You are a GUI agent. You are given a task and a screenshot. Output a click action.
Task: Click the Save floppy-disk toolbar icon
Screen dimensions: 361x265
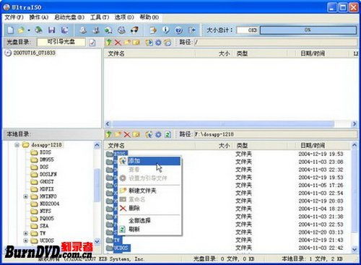click(x=51, y=30)
